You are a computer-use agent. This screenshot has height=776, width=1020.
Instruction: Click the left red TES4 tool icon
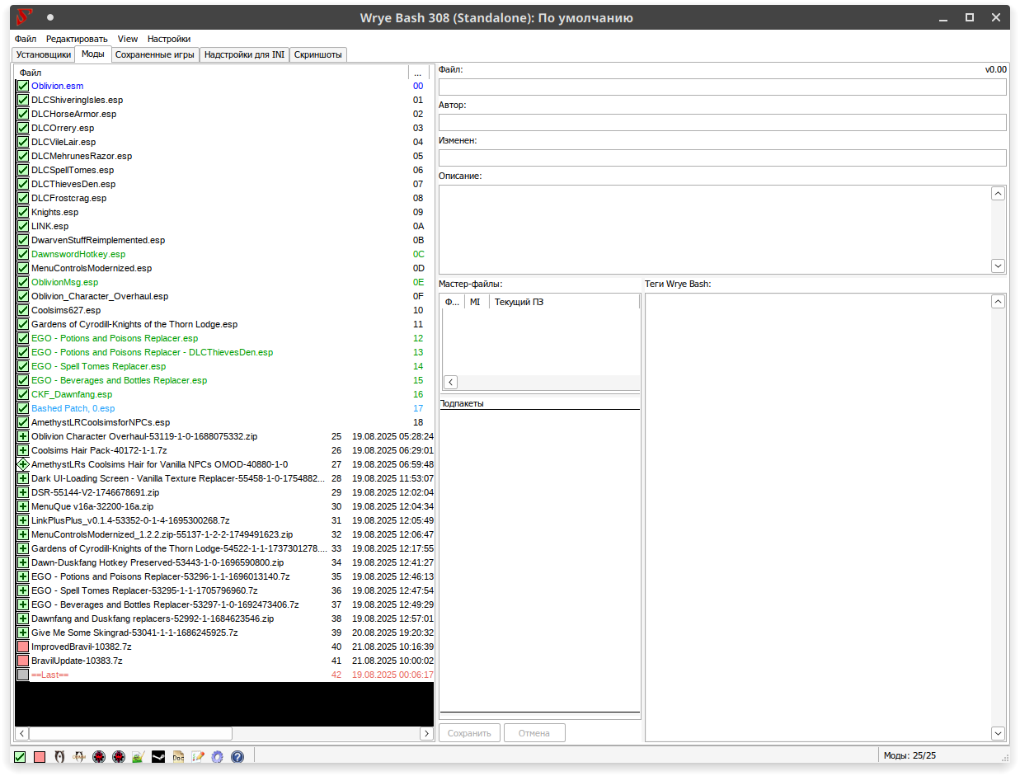[99, 756]
